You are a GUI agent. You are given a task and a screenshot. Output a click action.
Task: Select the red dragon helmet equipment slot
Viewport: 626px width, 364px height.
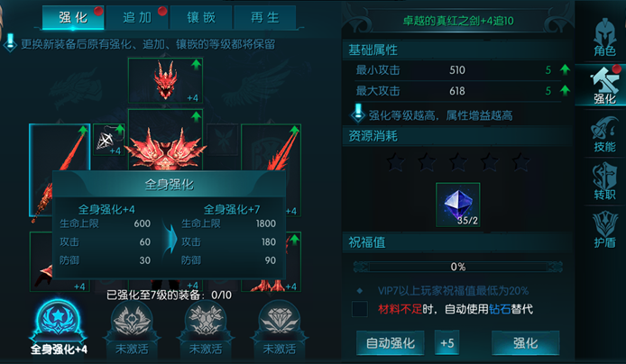click(x=165, y=80)
